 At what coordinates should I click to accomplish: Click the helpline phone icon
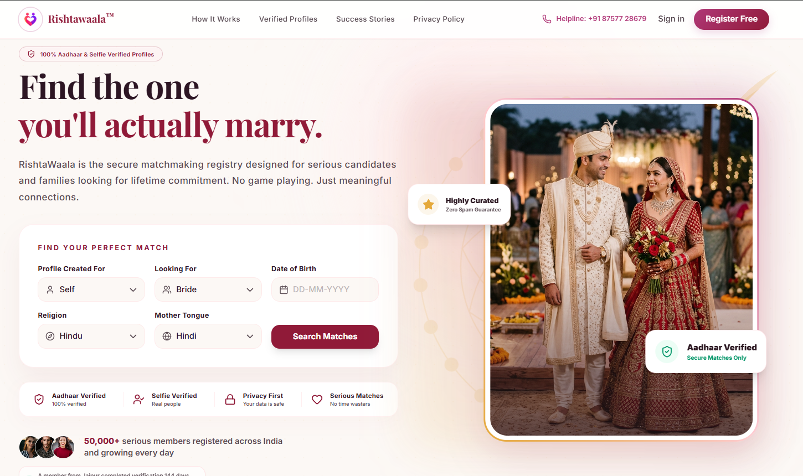547,19
